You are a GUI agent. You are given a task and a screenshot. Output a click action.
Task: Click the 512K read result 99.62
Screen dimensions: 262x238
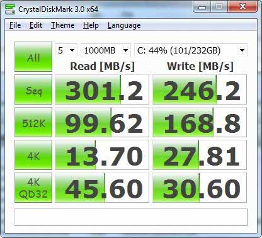(102, 122)
